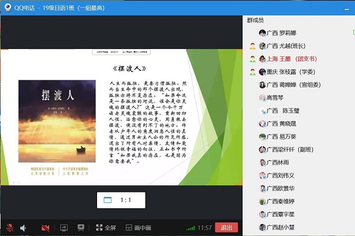Select member name 广西秦维婷

click(x=280, y=201)
